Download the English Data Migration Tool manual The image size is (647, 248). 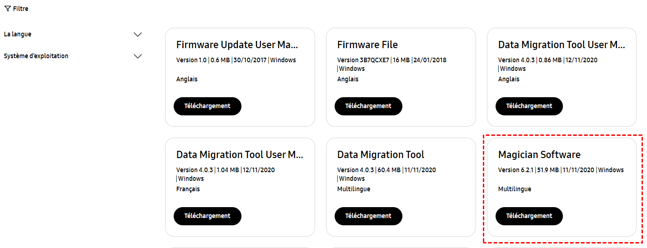(529, 106)
